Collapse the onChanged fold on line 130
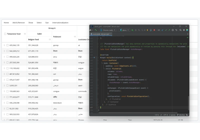 pos(97,88)
